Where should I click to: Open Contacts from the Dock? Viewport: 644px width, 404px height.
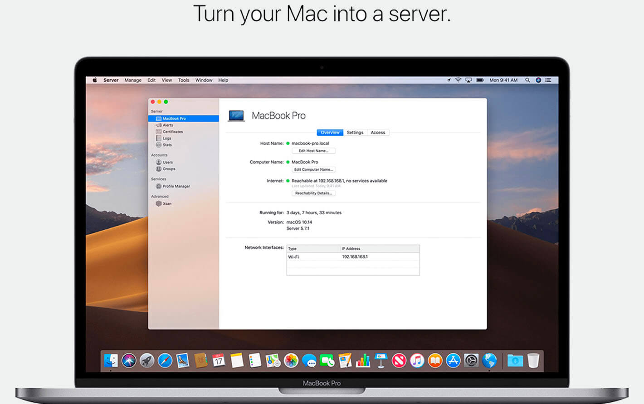click(201, 361)
